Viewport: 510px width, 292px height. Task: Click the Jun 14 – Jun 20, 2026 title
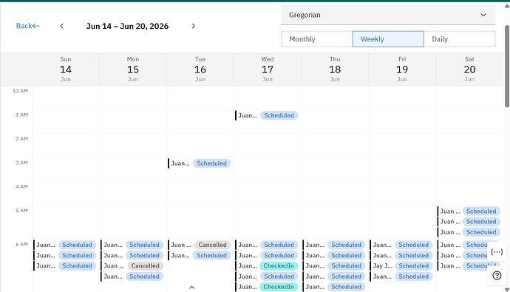coord(127,26)
